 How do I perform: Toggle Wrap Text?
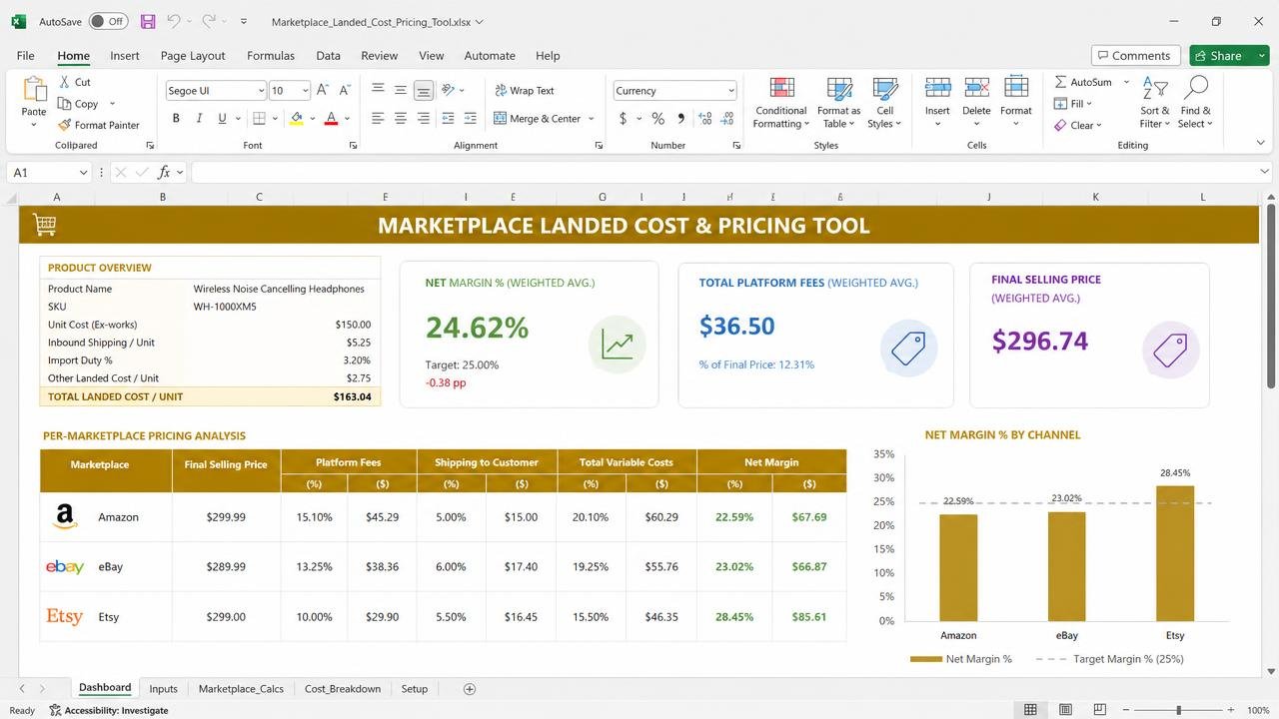pyautogui.click(x=524, y=90)
